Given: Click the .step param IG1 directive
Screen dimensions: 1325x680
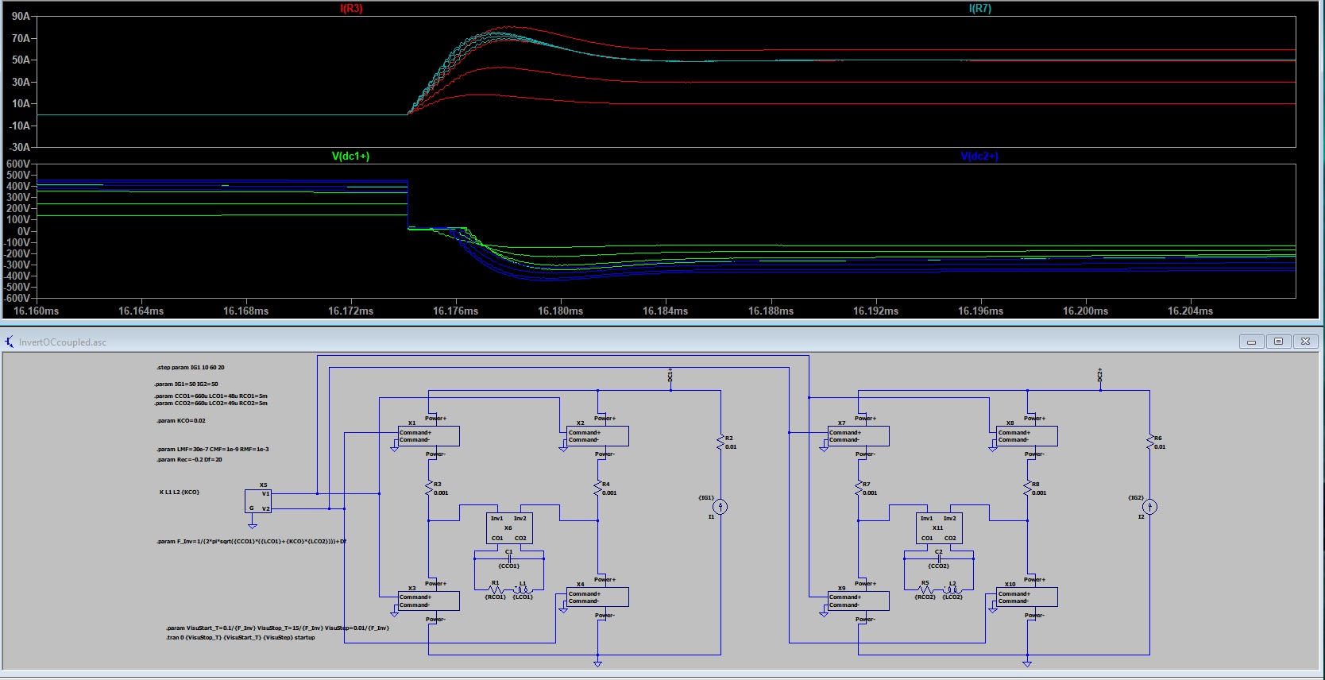Looking at the screenshot, I should pos(191,368).
